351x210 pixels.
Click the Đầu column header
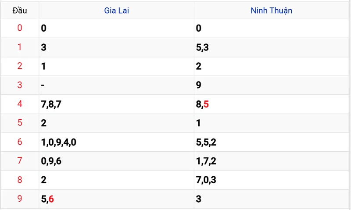click(20, 11)
